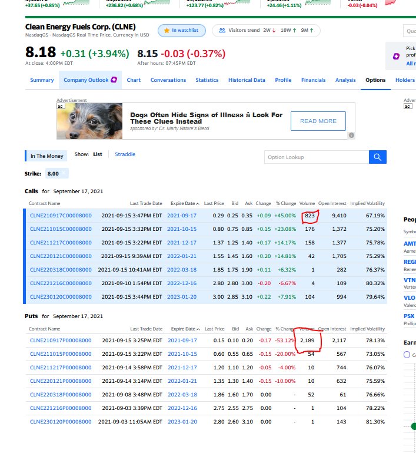Open the PSX ticker in sidebar

tap(409, 316)
